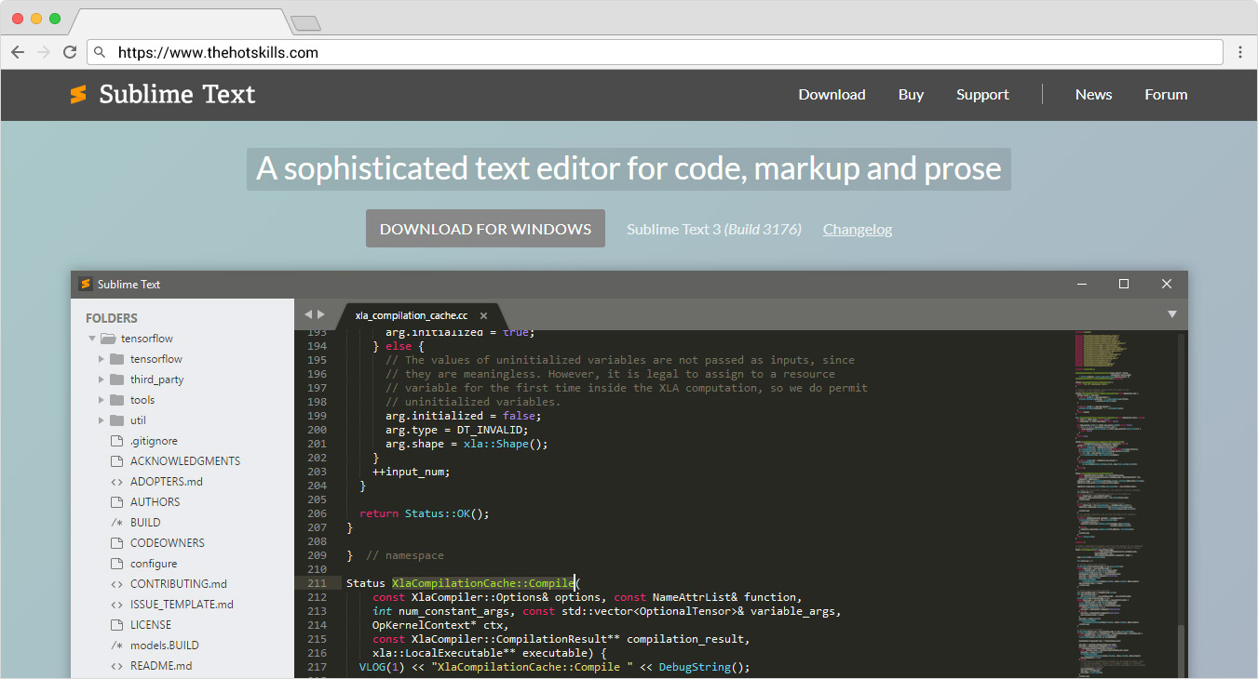The width and height of the screenshot is (1258, 679).
Task: Click tab history right arrow in editor
Action: pos(321,314)
